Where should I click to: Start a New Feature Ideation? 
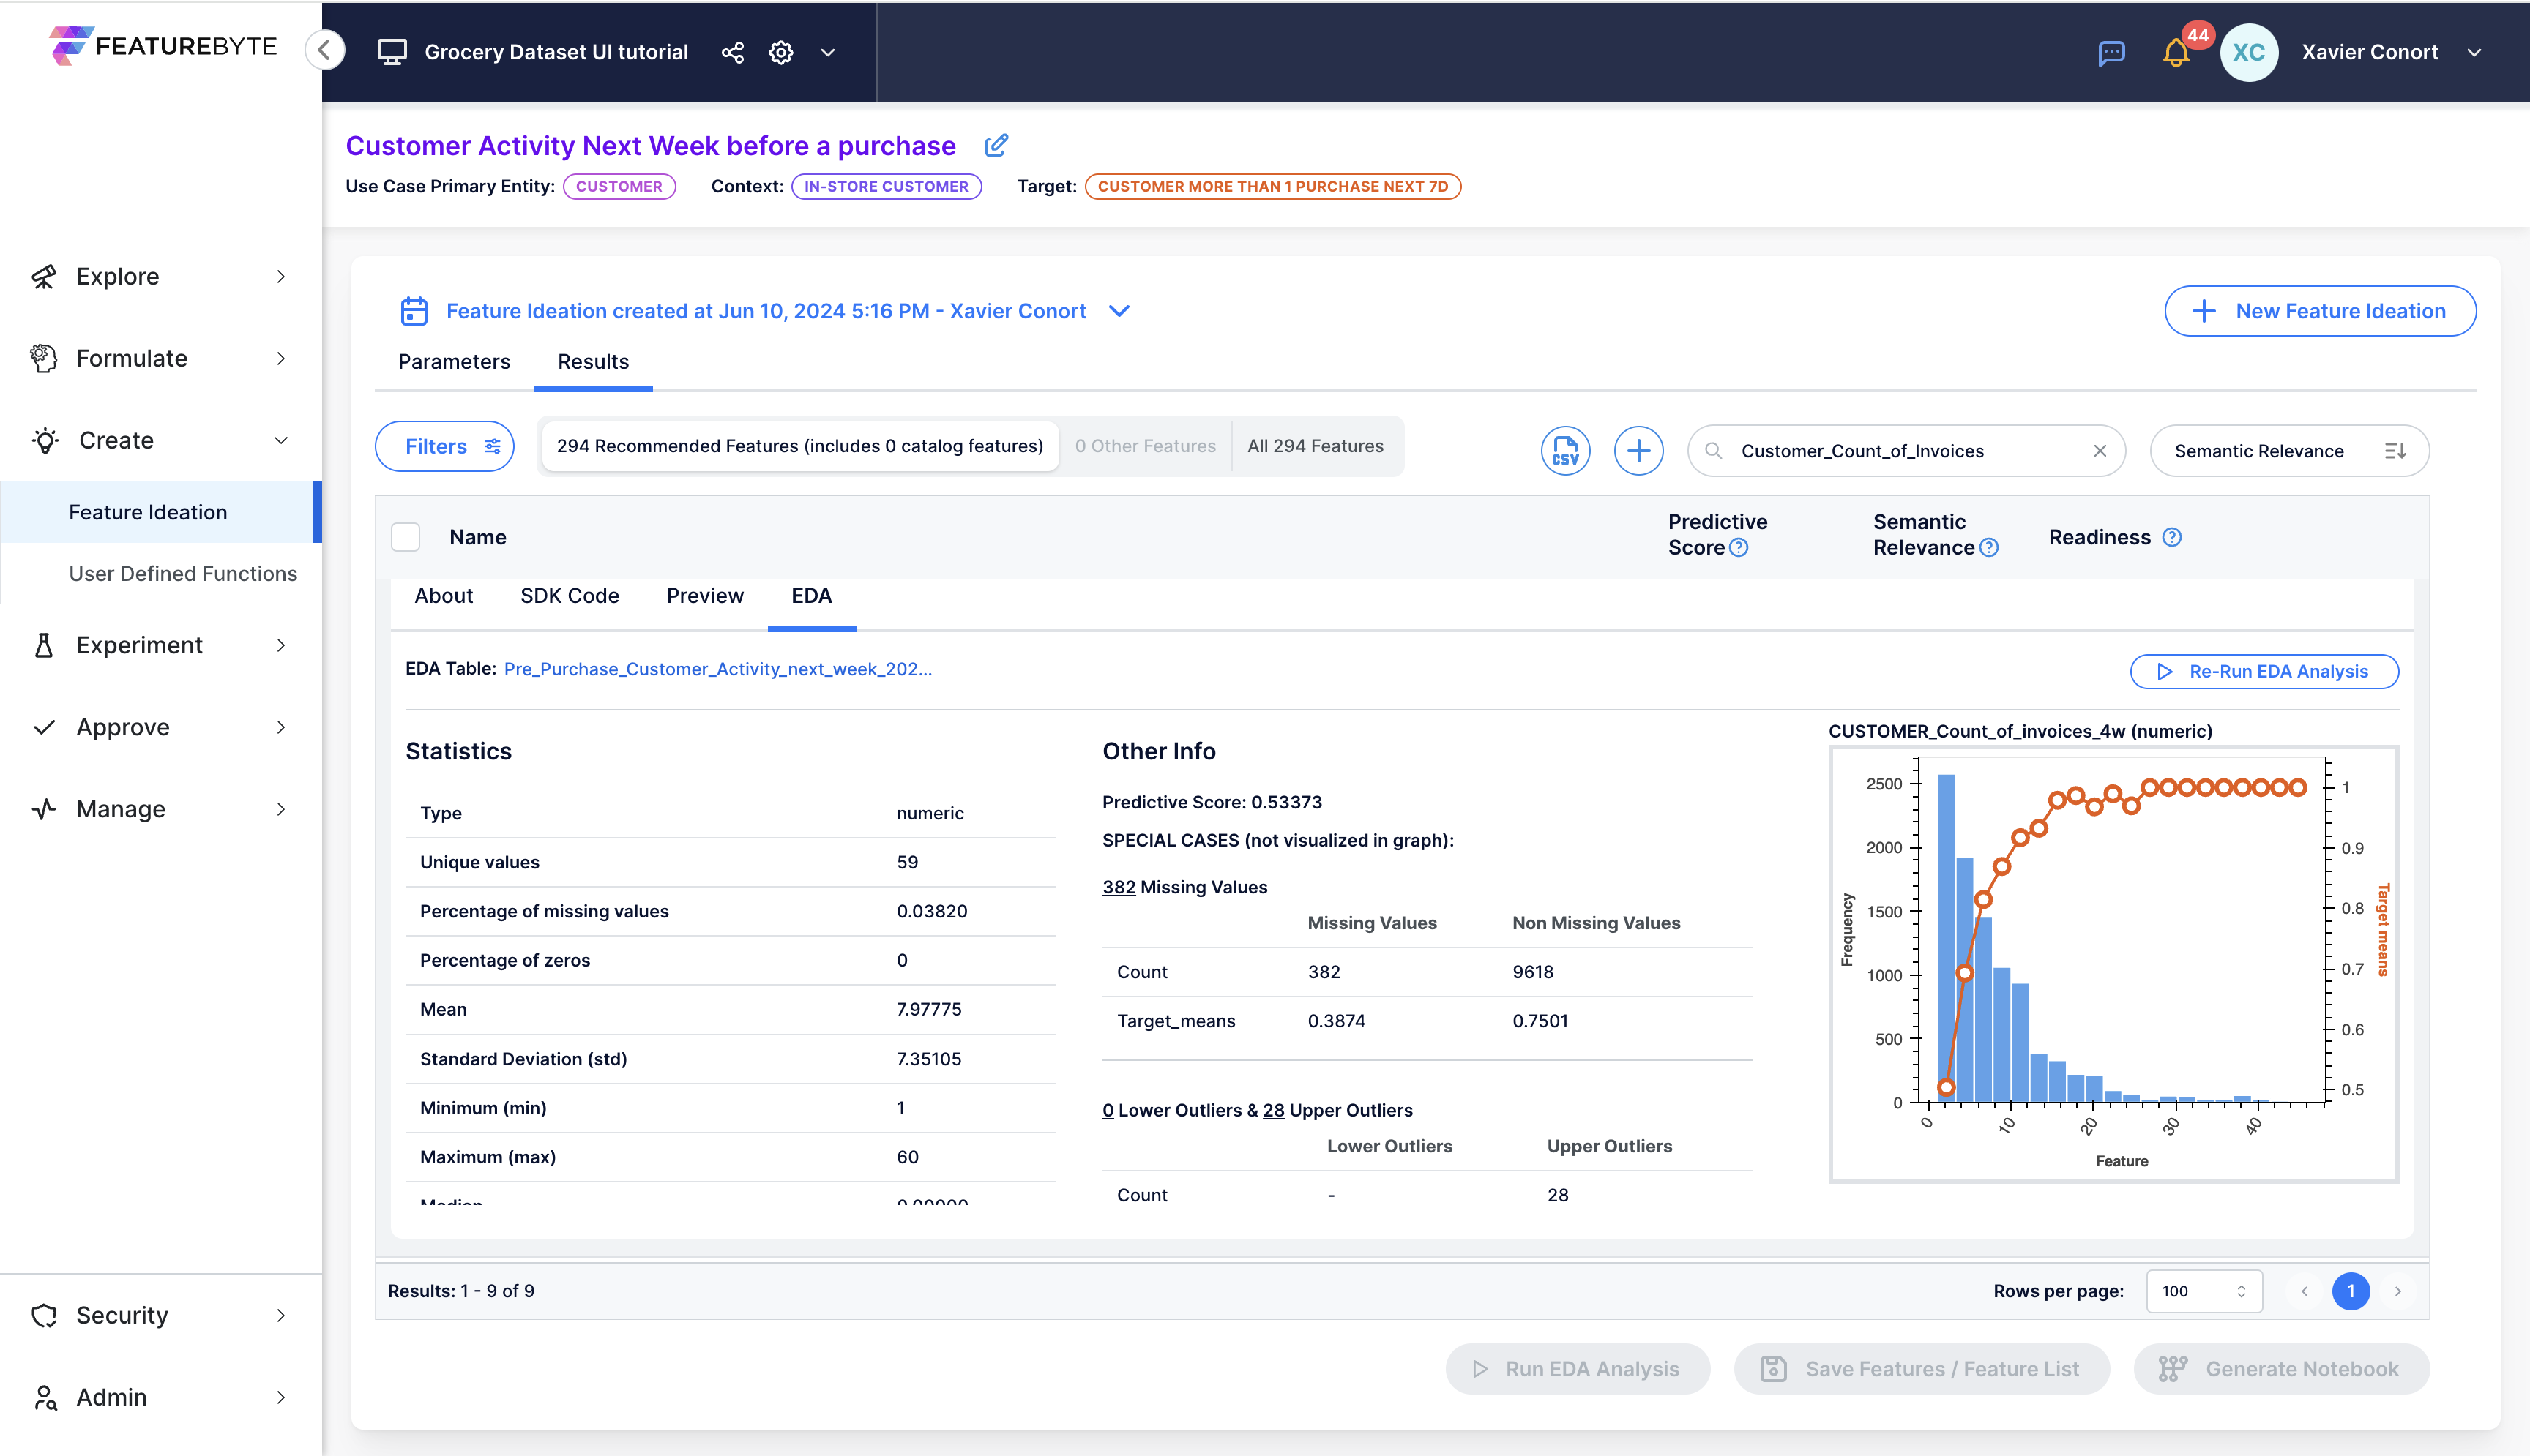point(2320,311)
